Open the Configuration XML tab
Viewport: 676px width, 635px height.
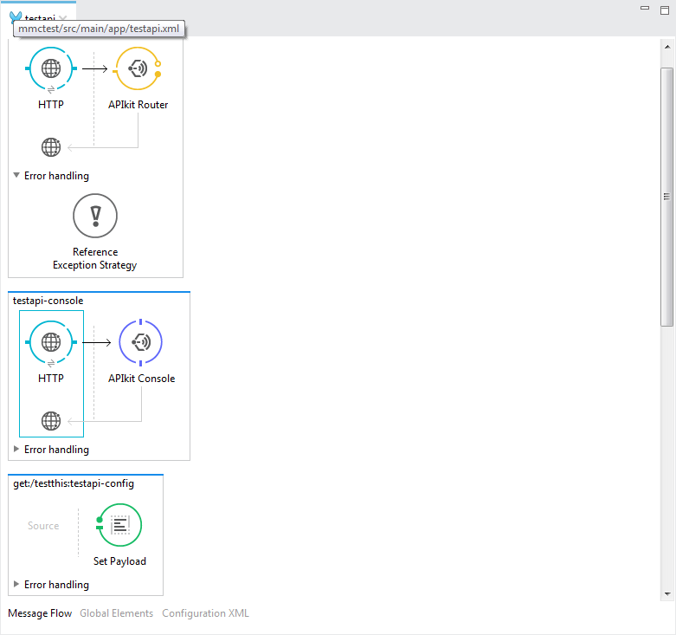point(205,613)
